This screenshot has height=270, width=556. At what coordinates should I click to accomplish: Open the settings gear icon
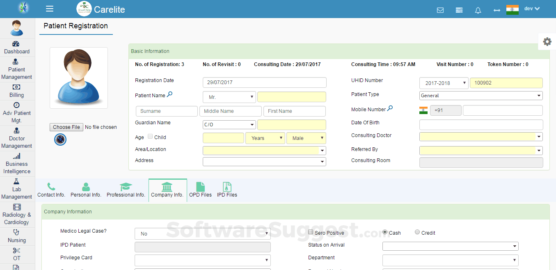pyautogui.click(x=547, y=41)
